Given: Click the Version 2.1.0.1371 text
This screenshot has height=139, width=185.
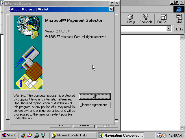Looking at the screenshot, I should tap(58, 31).
